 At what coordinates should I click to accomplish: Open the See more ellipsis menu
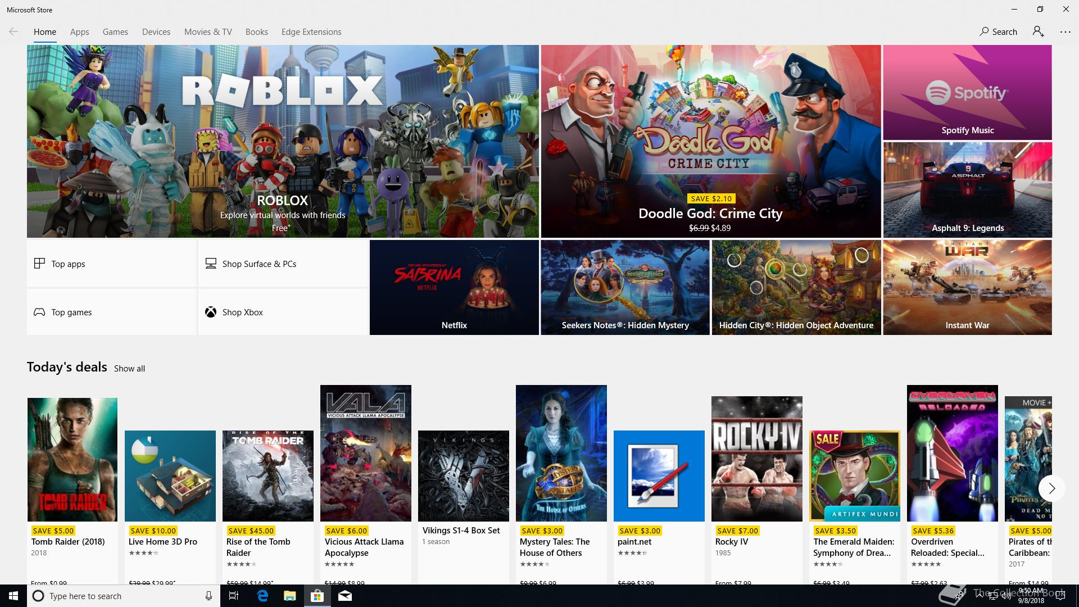(1066, 32)
